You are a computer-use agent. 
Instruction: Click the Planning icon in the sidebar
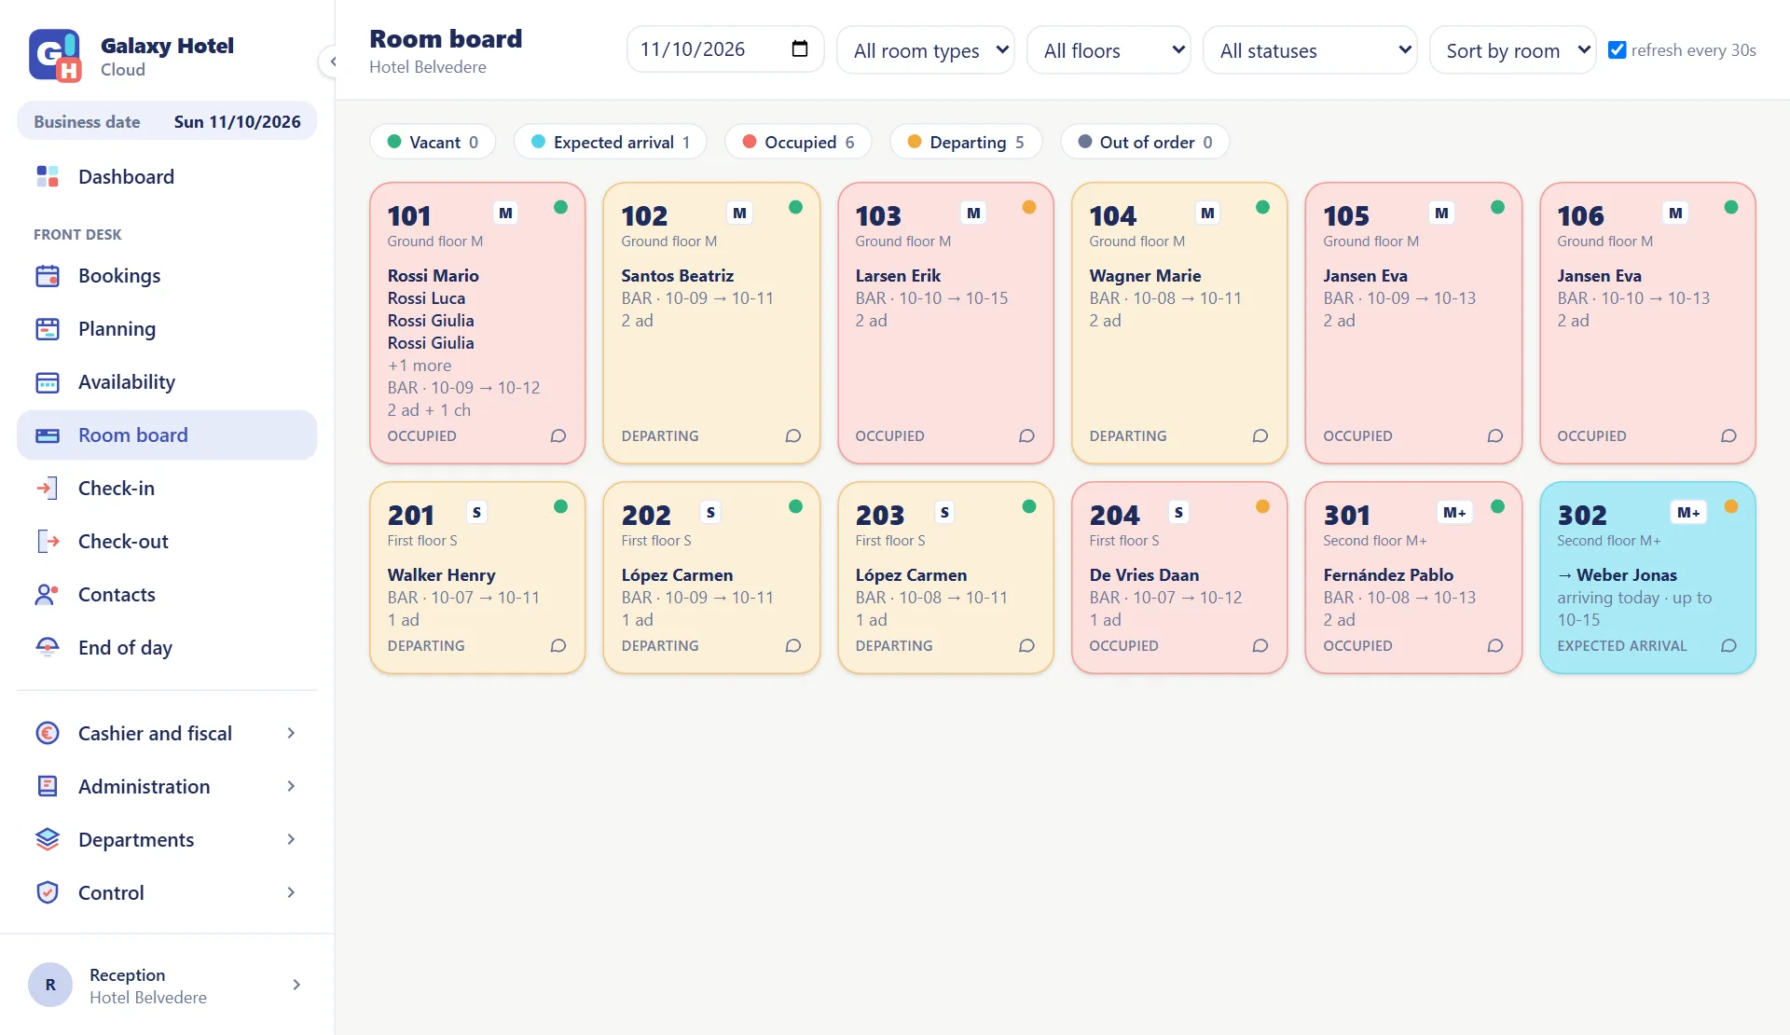pos(48,329)
